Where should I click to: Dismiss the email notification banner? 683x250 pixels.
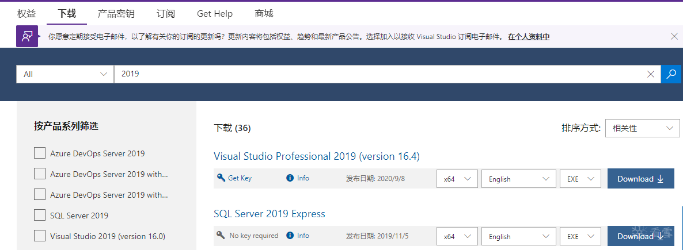(674, 37)
